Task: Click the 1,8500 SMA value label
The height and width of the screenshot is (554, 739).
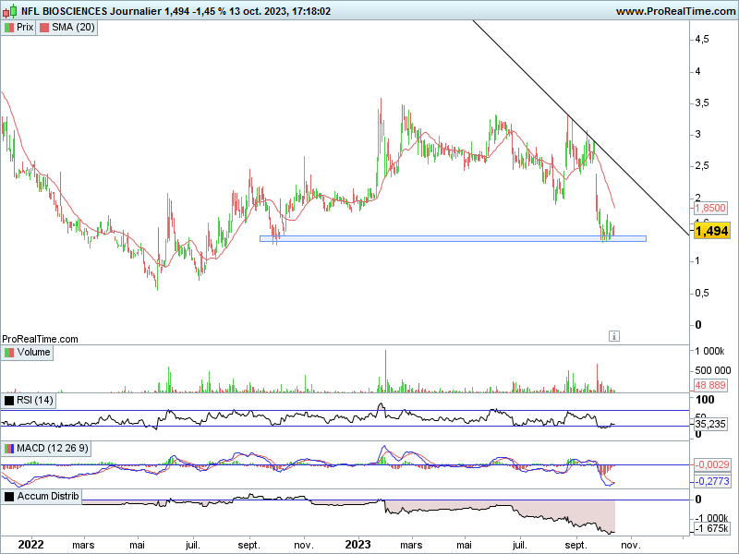Action: tap(710, 209)
